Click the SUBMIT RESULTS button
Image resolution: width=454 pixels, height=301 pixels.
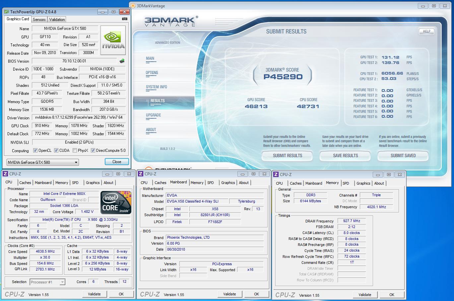tap(288, 155)
